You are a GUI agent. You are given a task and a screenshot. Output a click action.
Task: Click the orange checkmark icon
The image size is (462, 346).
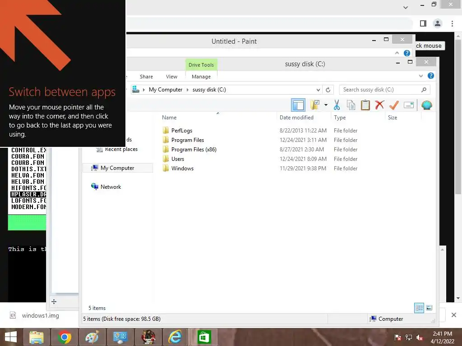(394, 105)
